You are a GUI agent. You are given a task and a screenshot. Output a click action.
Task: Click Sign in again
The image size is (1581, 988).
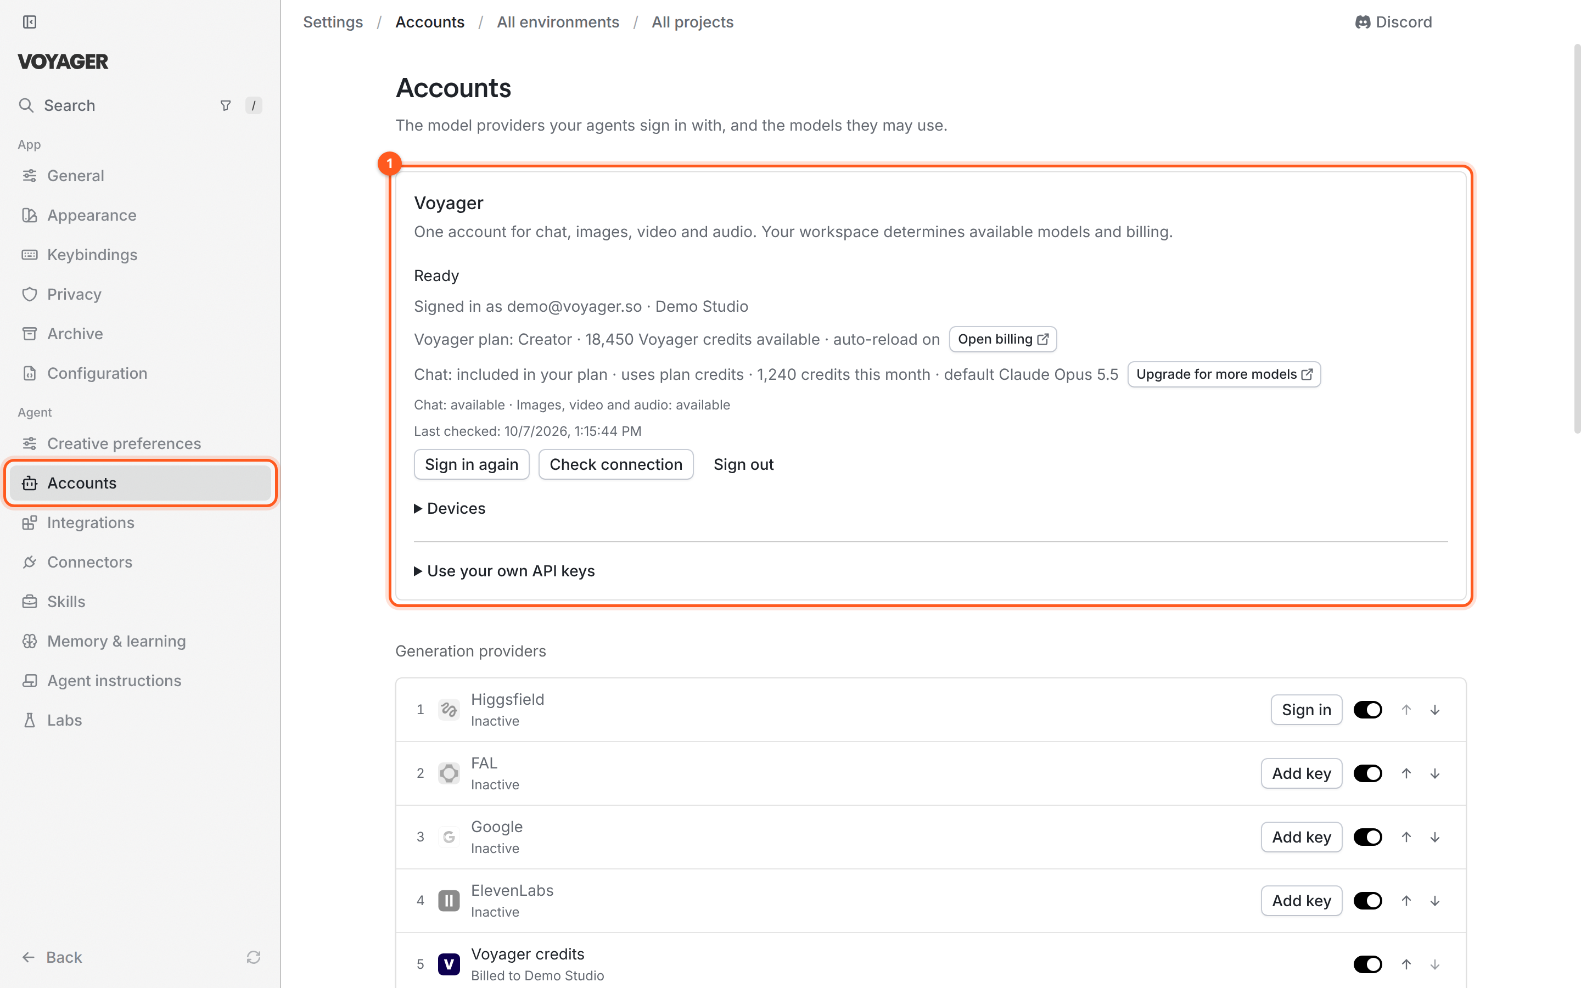coord(471,464)
